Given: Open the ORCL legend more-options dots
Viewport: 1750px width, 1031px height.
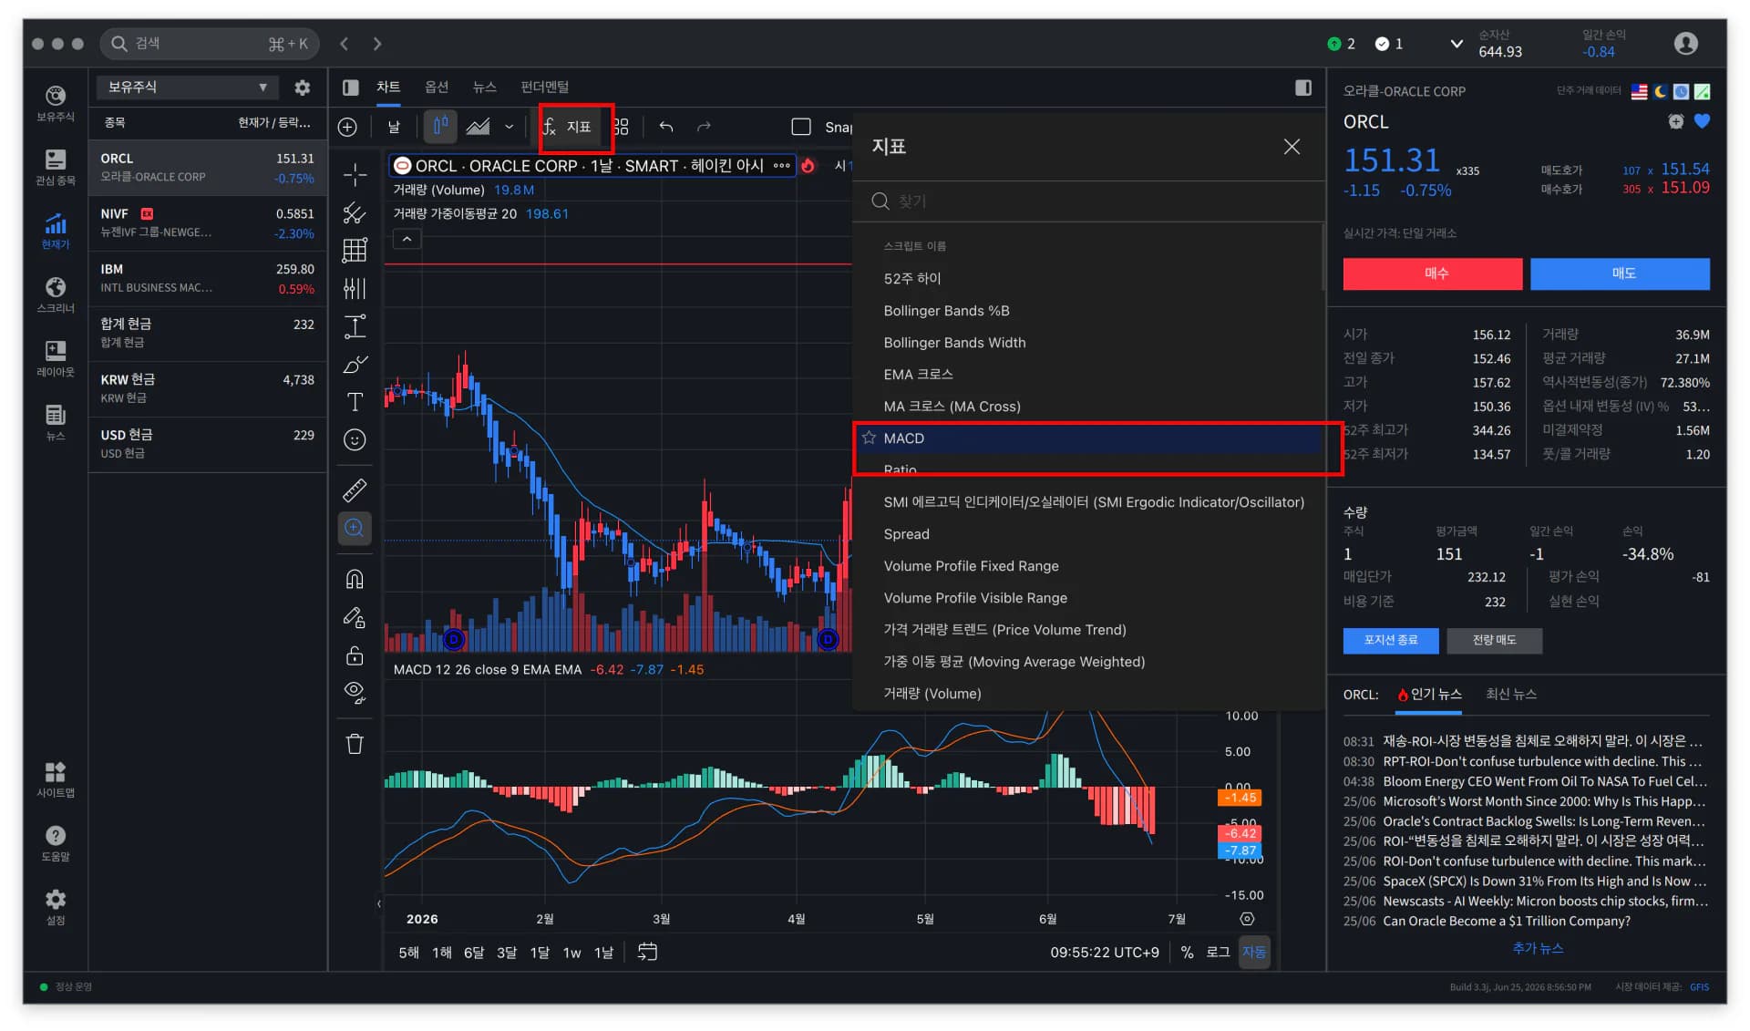Looking at the screenshot, I should (x=781, y=166).
